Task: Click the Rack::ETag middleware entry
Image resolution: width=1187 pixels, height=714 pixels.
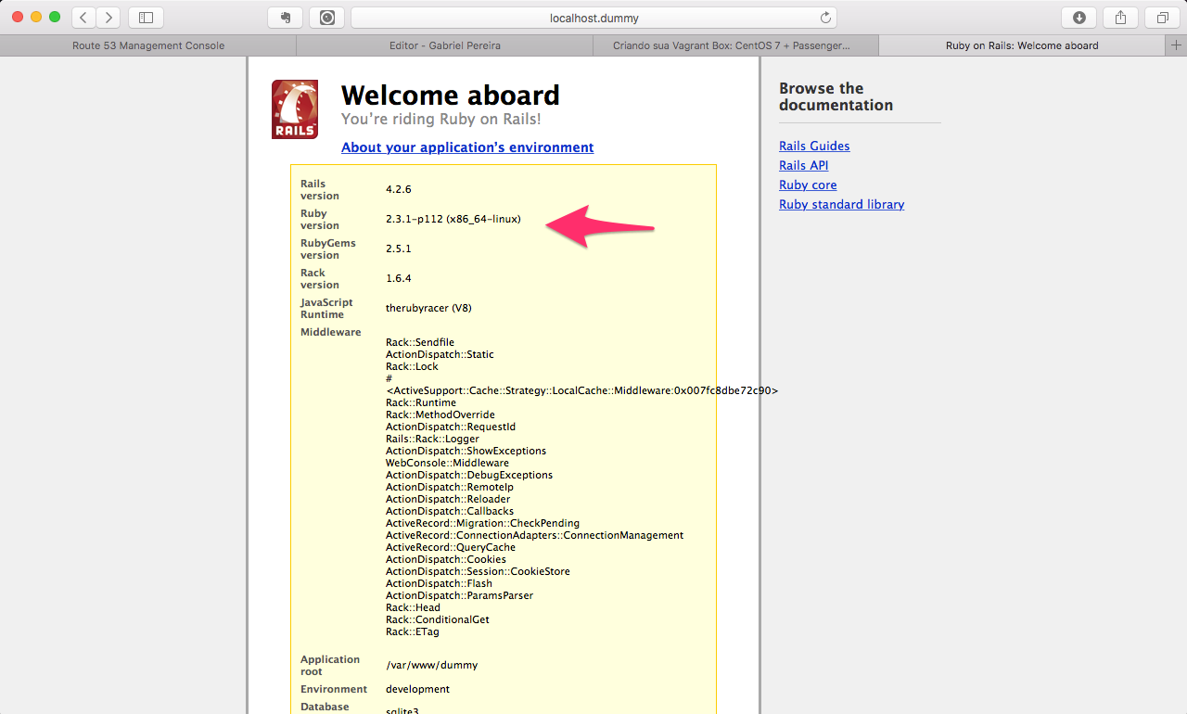Action: click(413, 631)
